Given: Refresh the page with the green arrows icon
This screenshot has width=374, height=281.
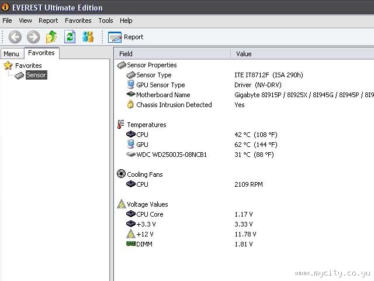Looking at the screenshot, I should coord(70,37).
